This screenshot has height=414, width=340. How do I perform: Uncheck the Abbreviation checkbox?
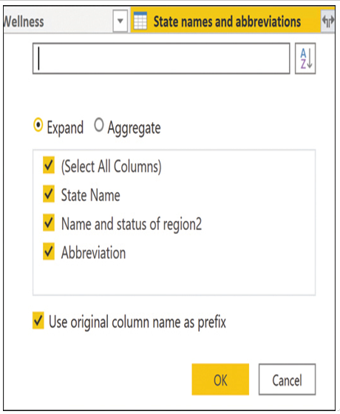point(49,251)
